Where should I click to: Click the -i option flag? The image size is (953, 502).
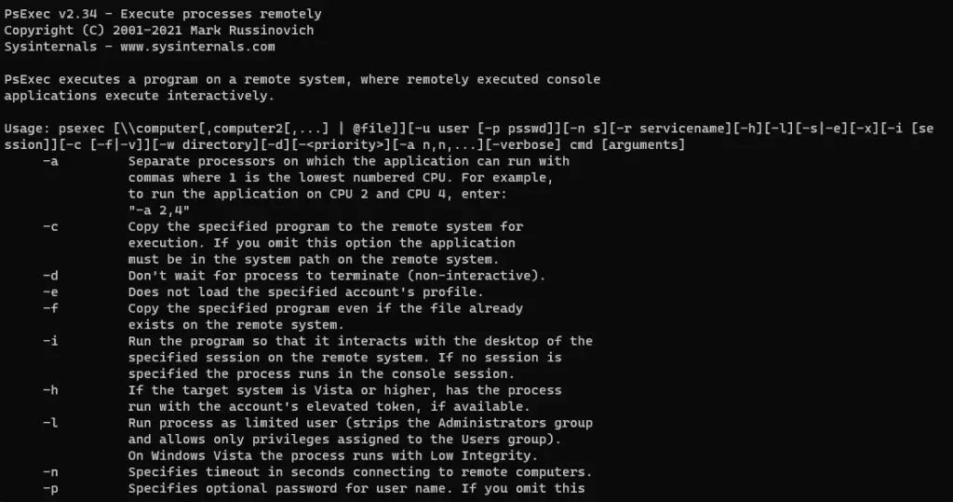50,342
